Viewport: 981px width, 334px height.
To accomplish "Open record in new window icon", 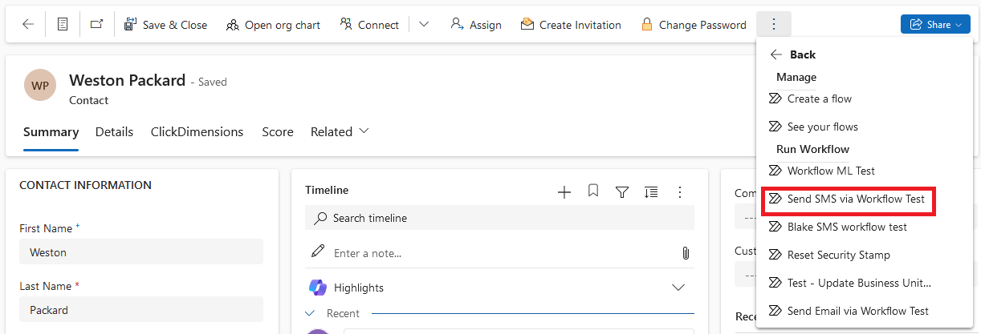I will [96, 25].
